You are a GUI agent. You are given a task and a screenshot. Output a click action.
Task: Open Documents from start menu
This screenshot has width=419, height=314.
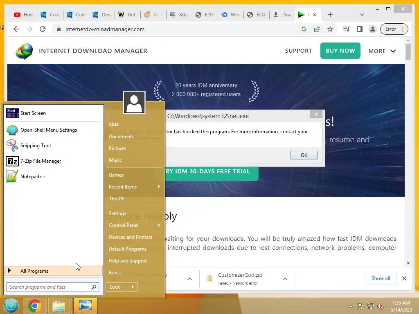point(121,137)
